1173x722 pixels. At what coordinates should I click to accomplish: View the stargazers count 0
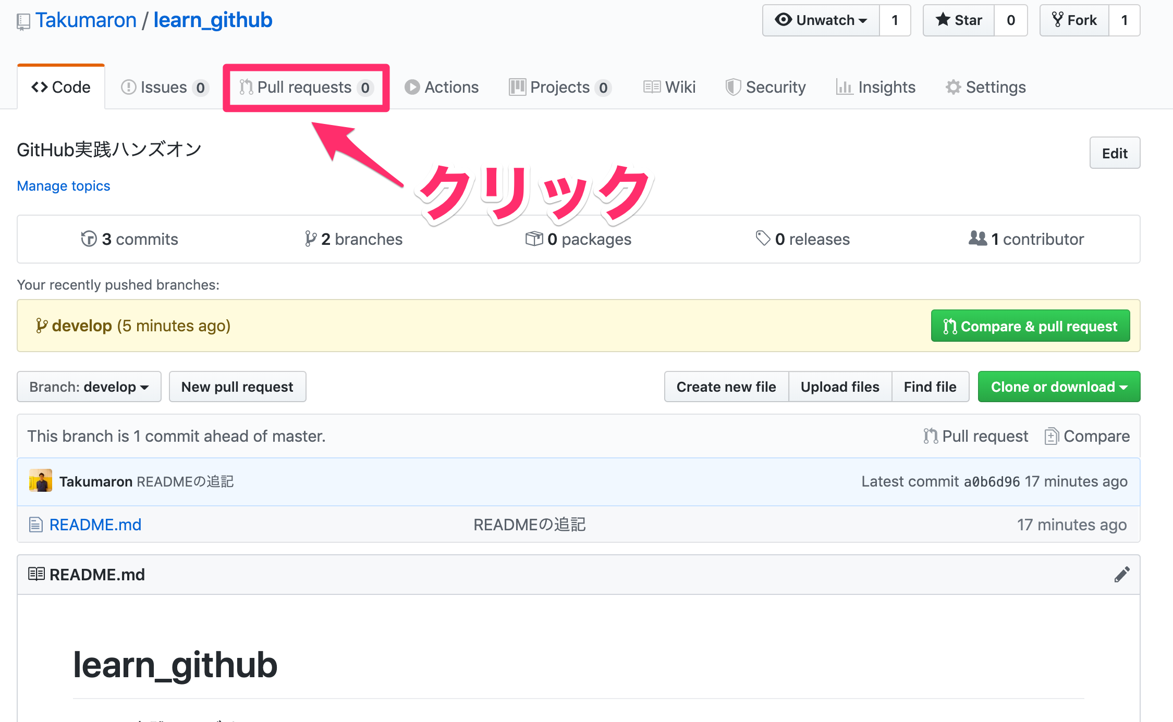[x=1011, y=20]
